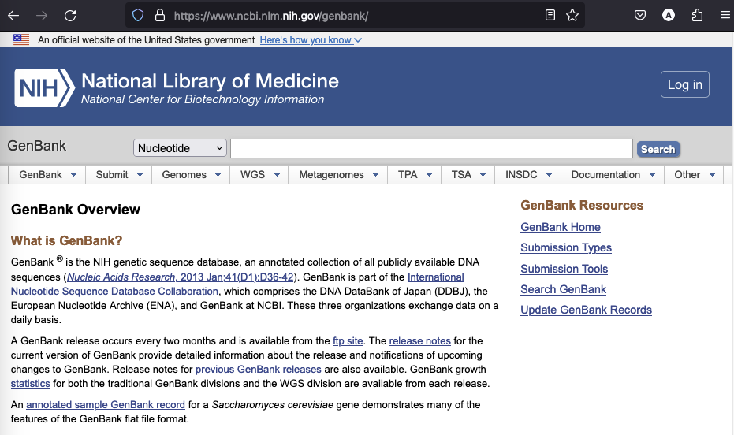Open the account avatar icon

point(669,16)
